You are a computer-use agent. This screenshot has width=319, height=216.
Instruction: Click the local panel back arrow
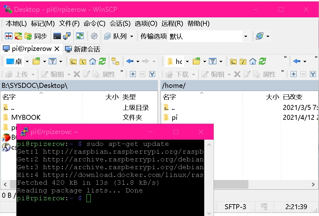coord(130,61)
